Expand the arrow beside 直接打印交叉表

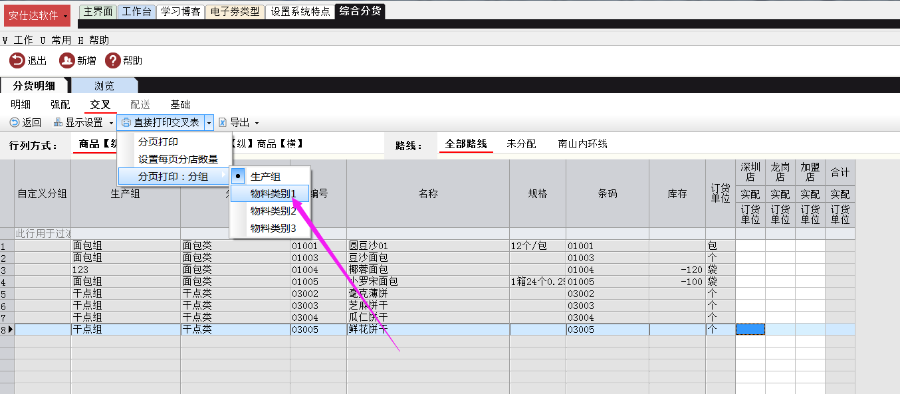(209, 122)
